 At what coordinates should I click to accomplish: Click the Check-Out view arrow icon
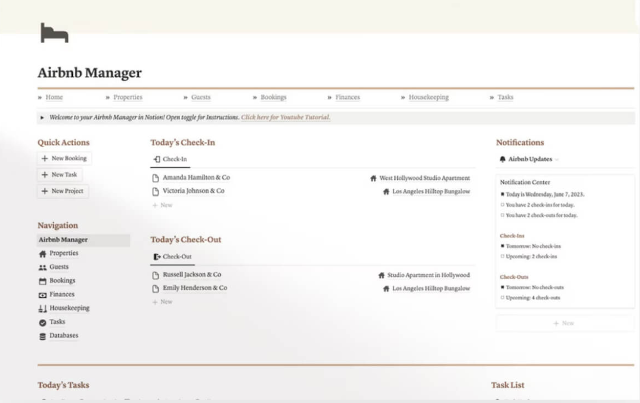click(x=156, y=257)
